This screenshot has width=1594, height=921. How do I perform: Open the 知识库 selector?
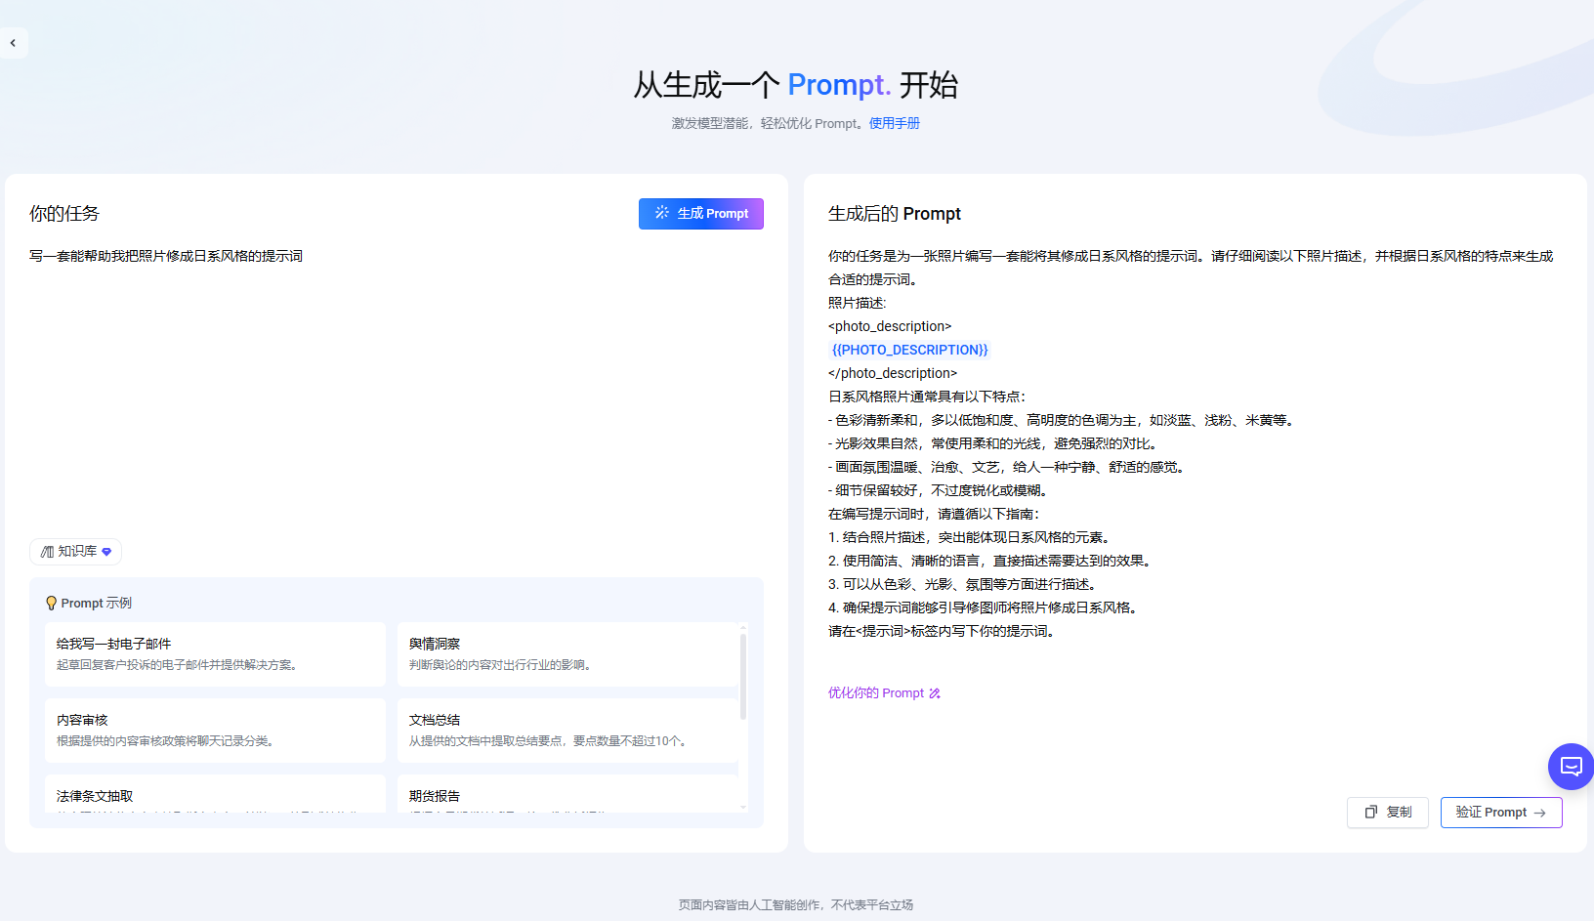pos(75,552)
